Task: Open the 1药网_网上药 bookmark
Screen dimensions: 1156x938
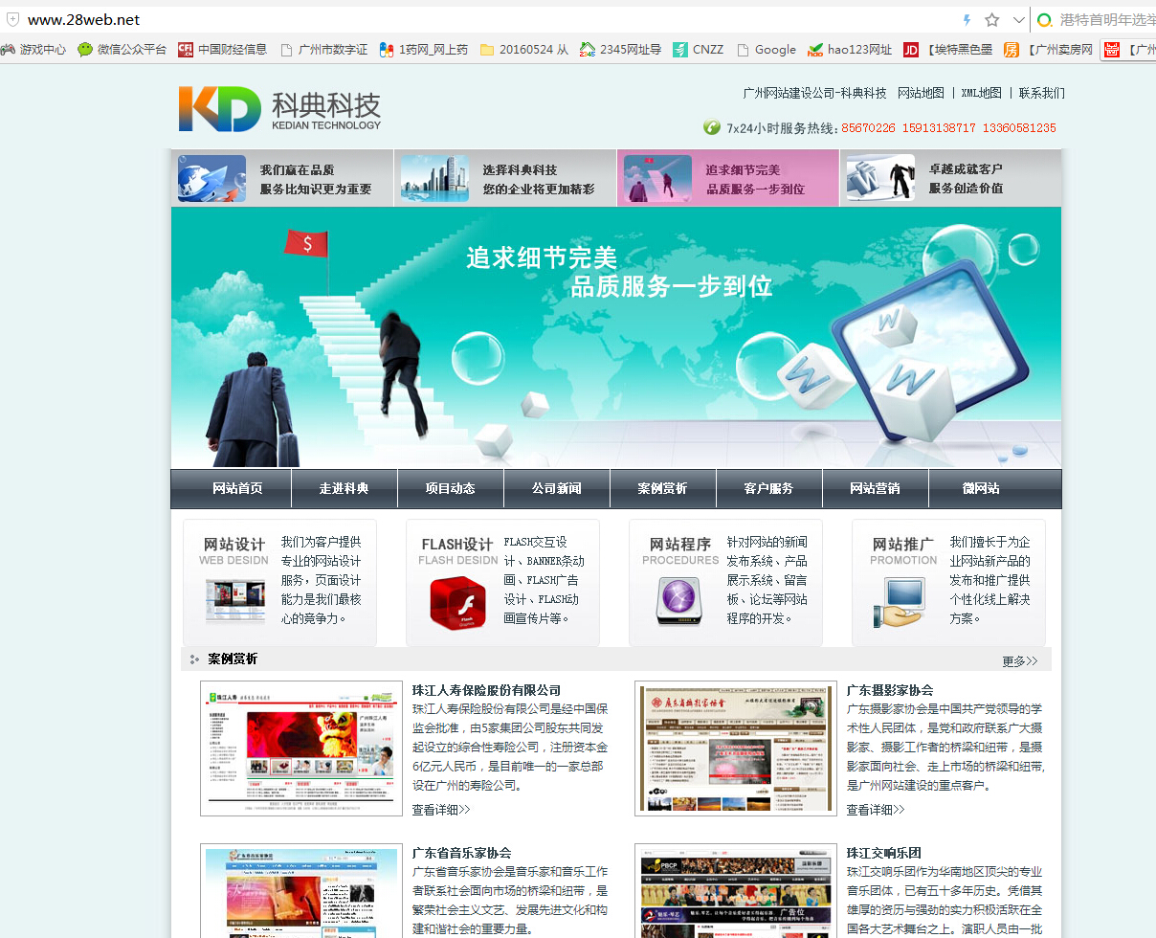Action: pos(424,50)
